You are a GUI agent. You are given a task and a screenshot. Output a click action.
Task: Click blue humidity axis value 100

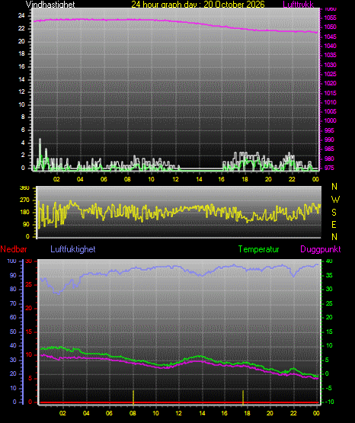[x=12, y=261]
